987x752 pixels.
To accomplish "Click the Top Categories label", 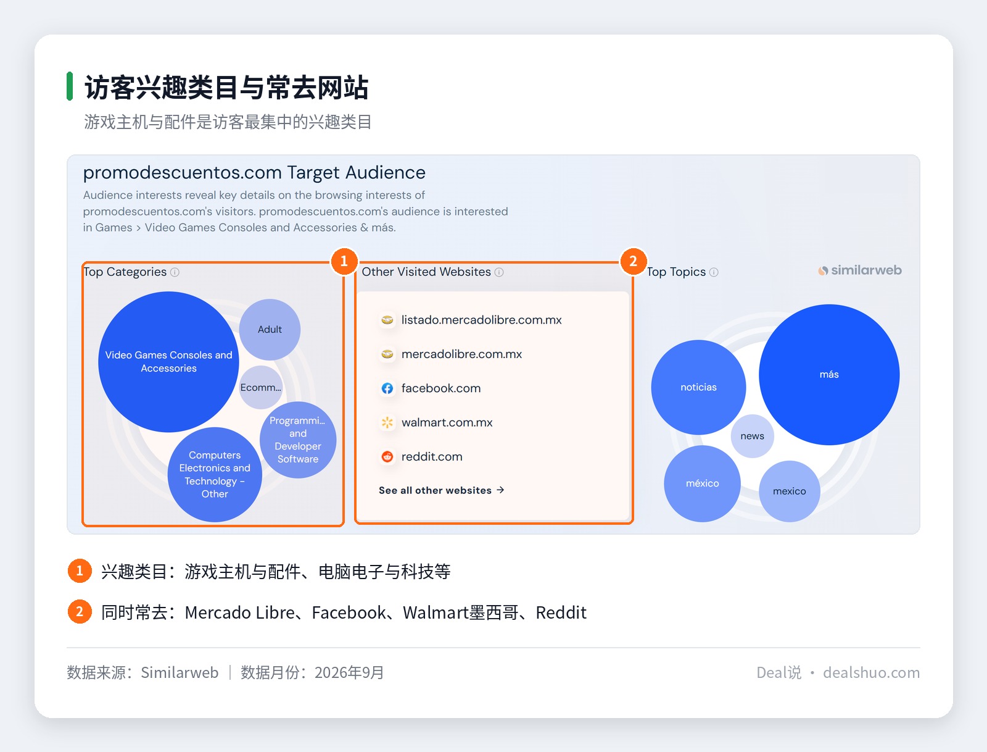I will [125, 272].
